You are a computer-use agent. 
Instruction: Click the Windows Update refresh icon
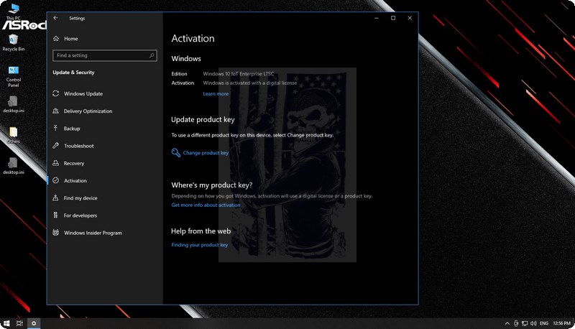point(56,93)
